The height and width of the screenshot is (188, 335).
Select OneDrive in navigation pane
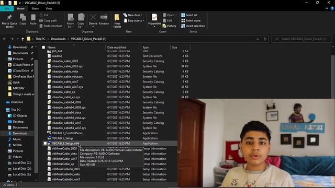coord(17,102)
